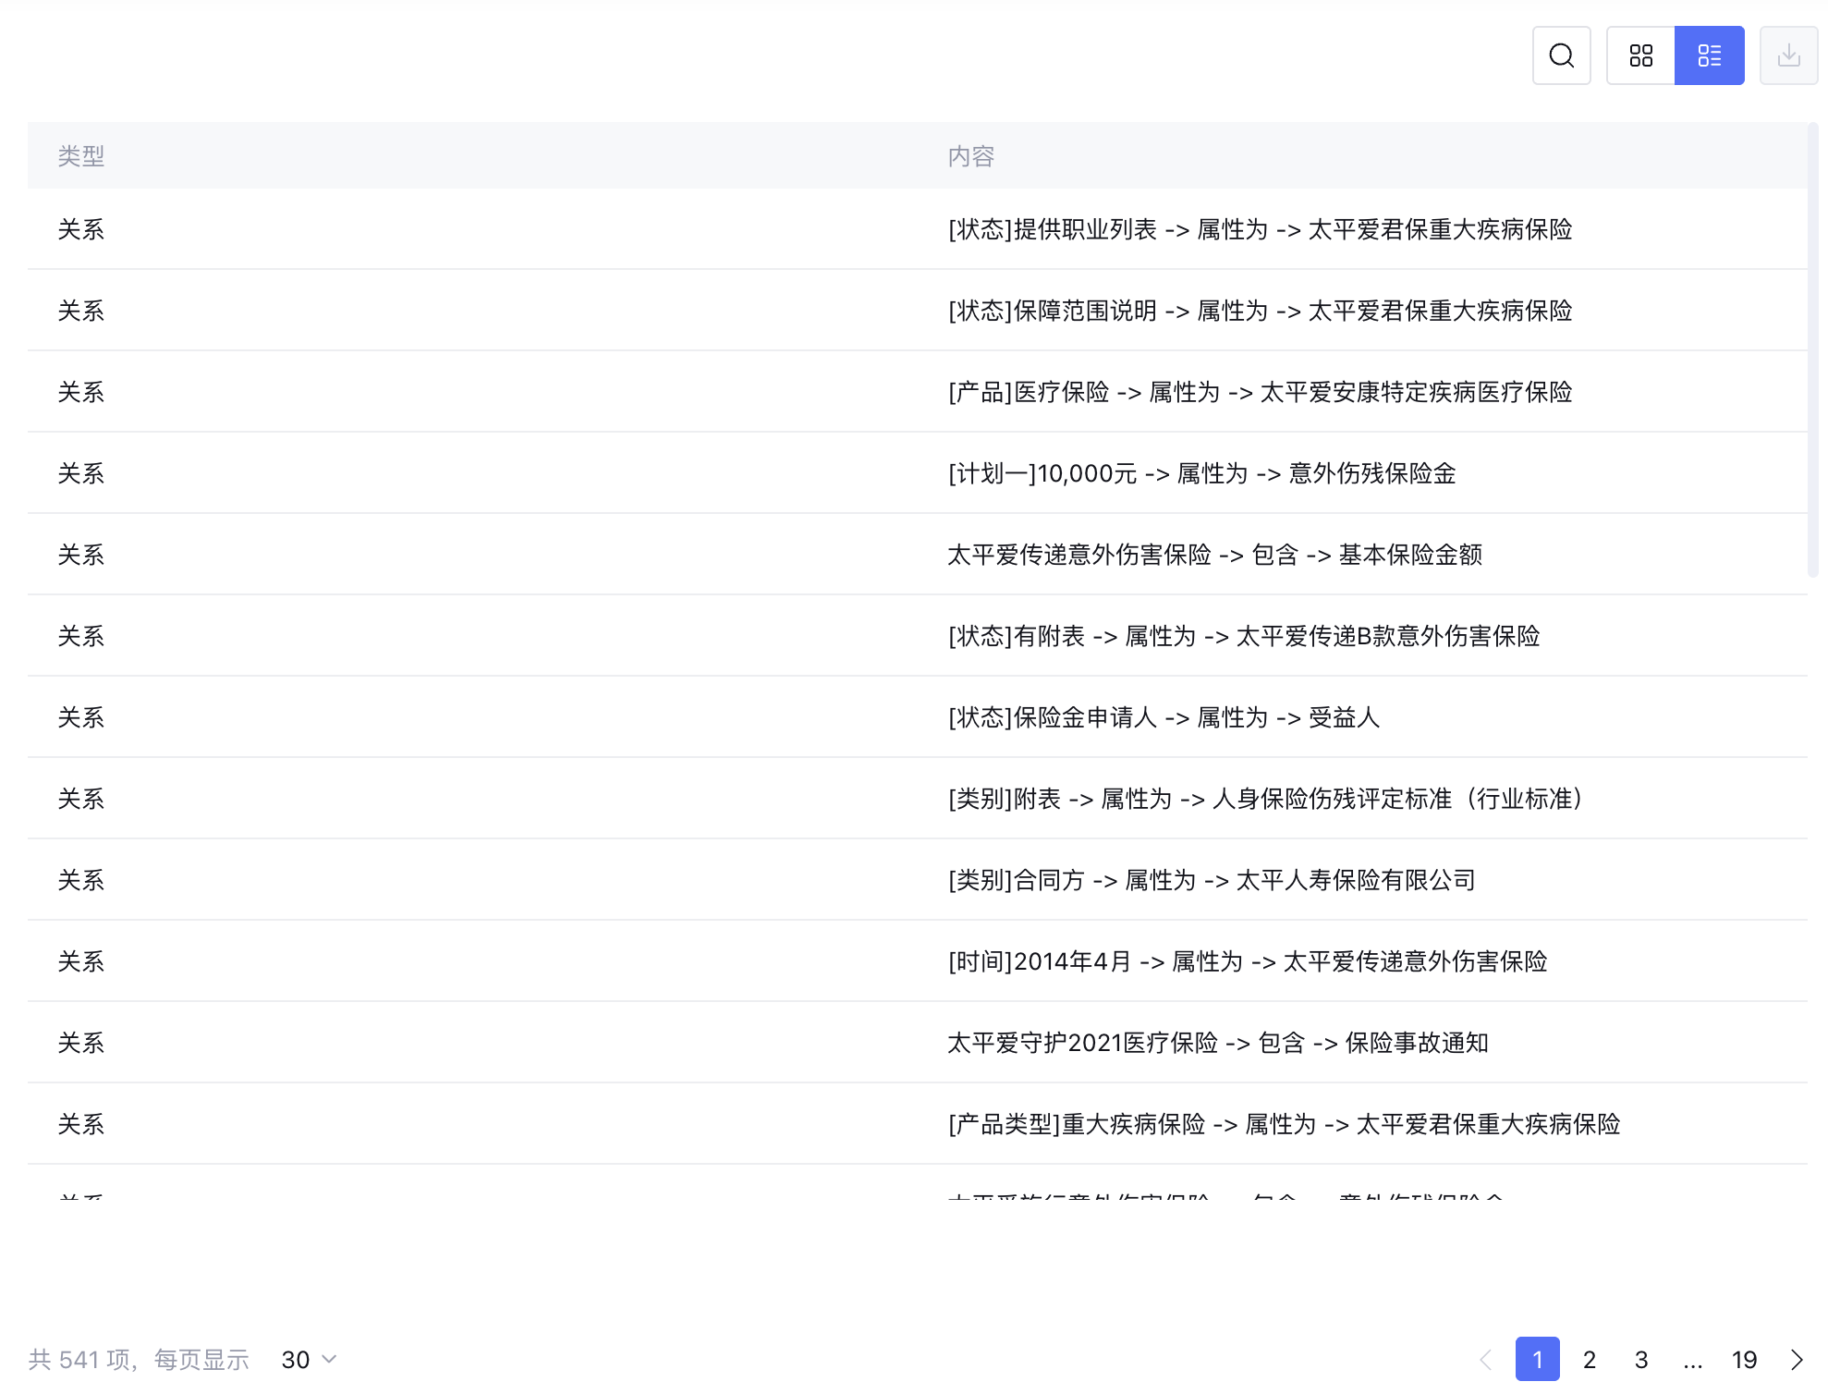The width and height of the screenshot is (1828, 1394).
Task: Switch to grid card view
Action: tap(1640, 55)
